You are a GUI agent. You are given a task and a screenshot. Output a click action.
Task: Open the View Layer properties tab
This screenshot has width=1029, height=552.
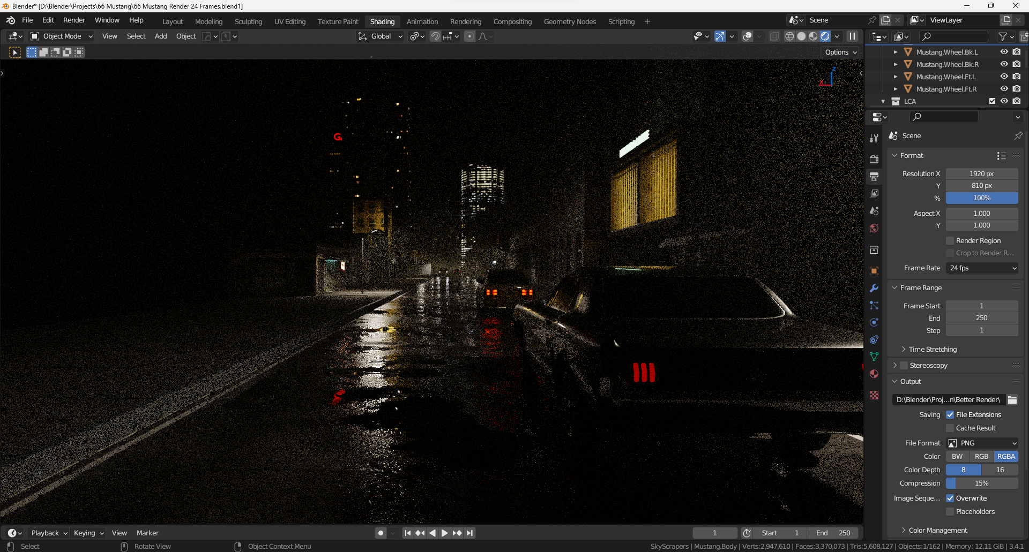coord(874,194)
